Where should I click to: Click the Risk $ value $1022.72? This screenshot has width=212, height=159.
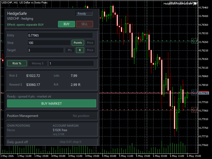pyautogui.click(x=33, y=76)
